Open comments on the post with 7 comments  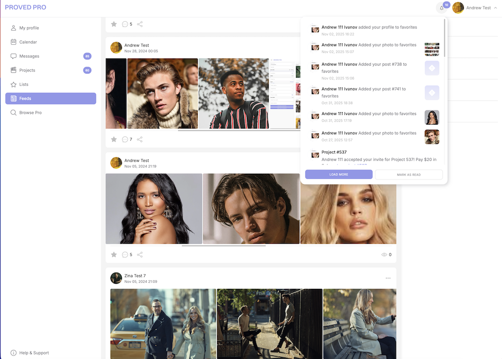click(125, 139)
